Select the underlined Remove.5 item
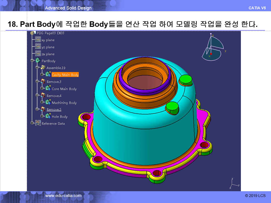 54,110
